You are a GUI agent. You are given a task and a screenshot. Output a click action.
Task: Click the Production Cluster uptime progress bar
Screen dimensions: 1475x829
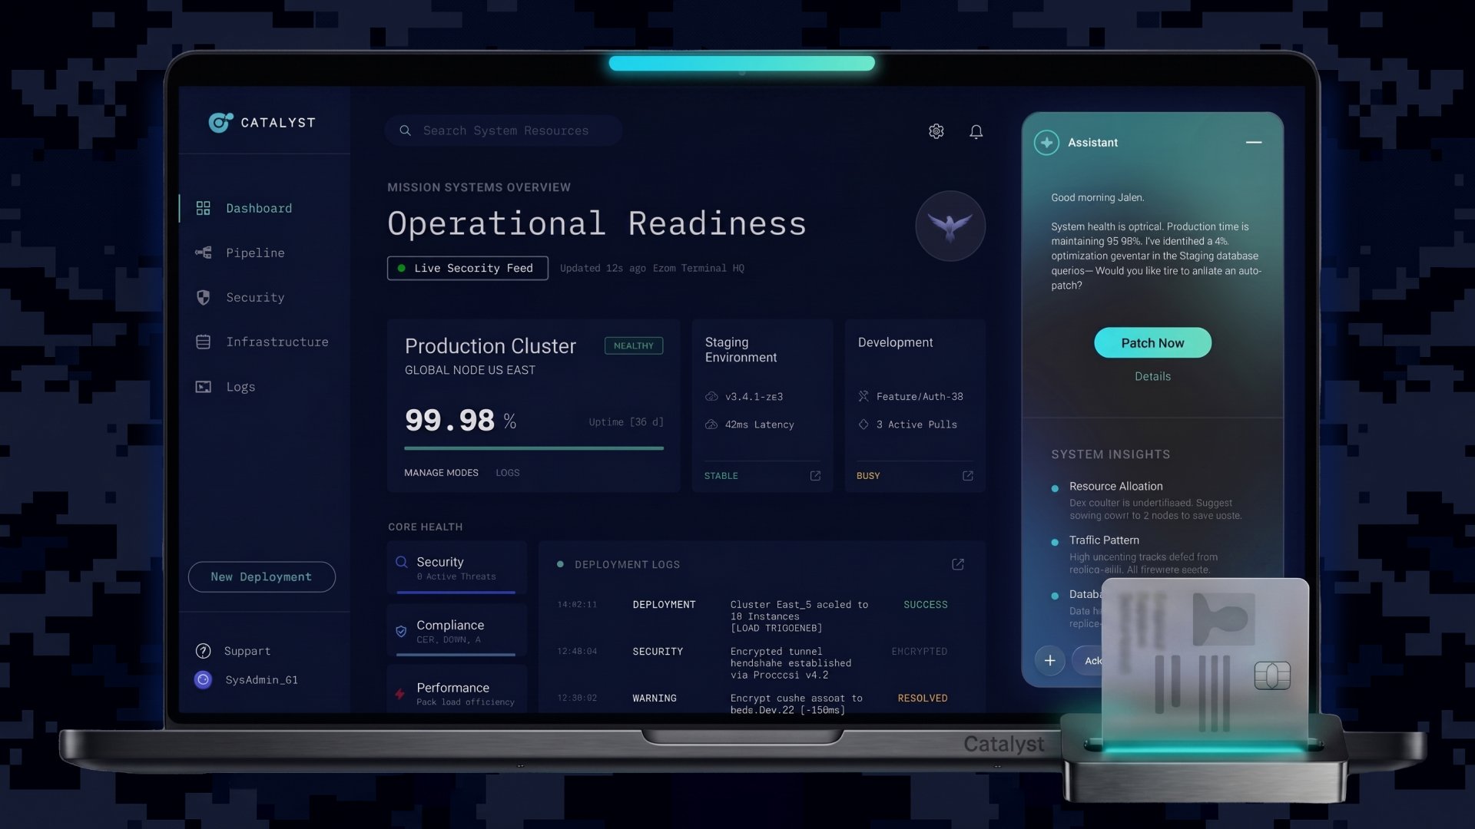click(x=533, y=448)
